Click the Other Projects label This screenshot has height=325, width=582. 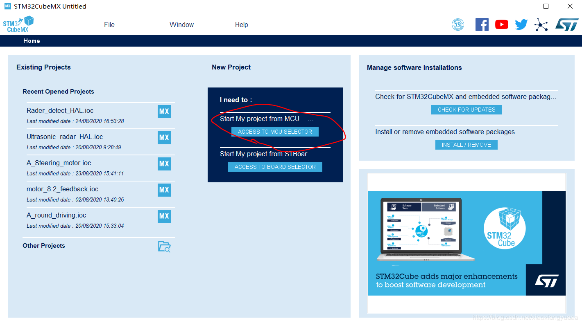44,246
